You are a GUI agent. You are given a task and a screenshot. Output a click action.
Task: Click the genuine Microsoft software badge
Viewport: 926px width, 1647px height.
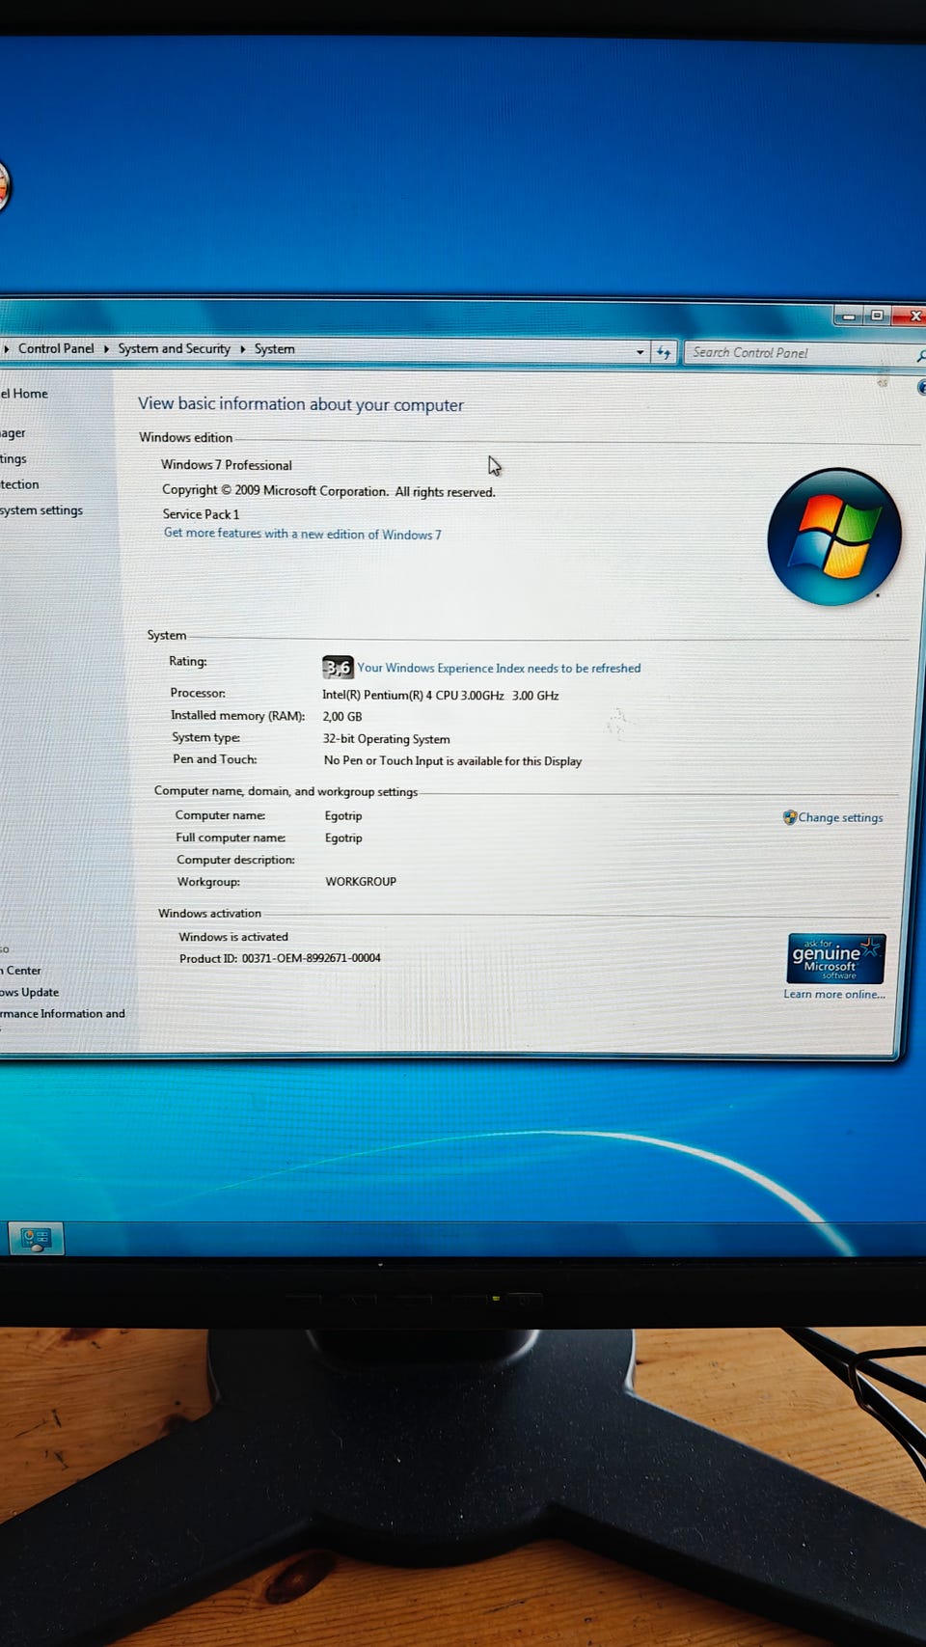835,958
